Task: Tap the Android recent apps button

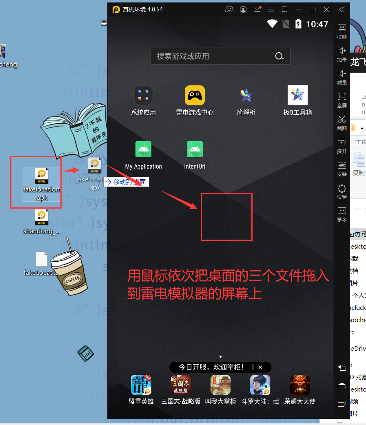Action: [x=342, y=404]
